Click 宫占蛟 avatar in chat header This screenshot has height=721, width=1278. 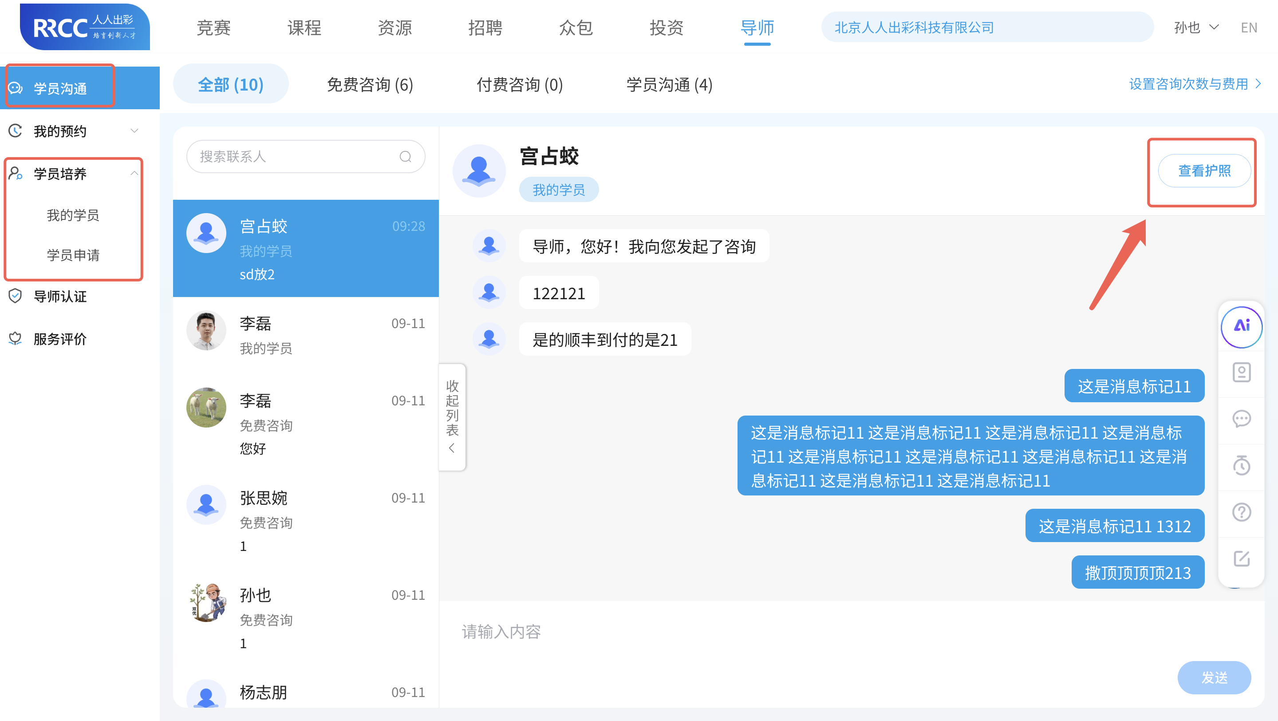click(x=479, y=170)
